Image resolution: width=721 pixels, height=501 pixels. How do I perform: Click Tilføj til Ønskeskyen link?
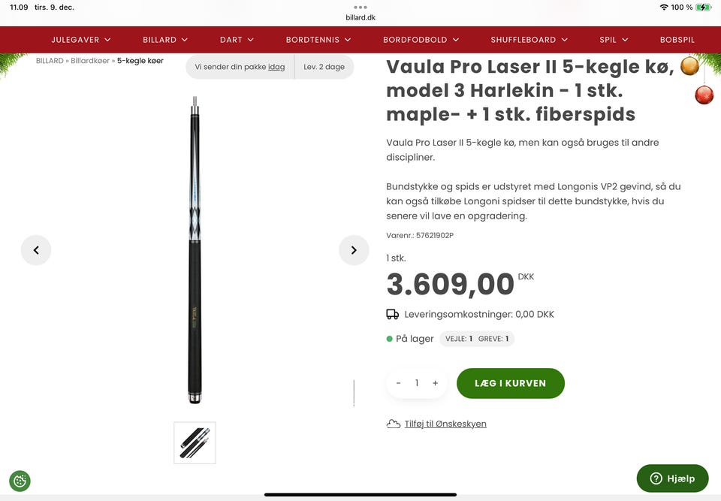(x=445, y=424)
